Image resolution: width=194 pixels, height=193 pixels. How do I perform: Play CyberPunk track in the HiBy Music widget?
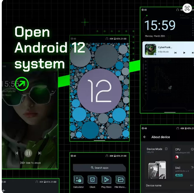click(184, 53)
